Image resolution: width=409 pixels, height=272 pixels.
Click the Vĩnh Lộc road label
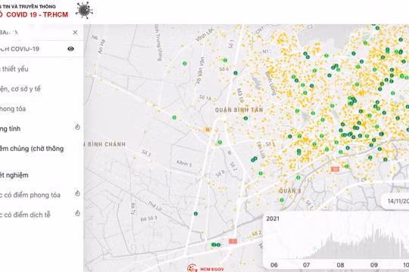point(204,36)
